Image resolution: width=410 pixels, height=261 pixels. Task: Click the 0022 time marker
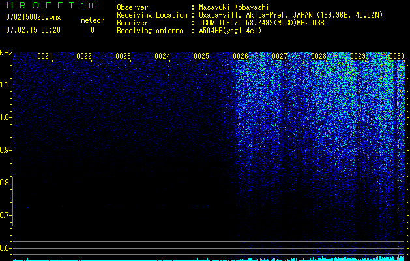click(84, 56)
